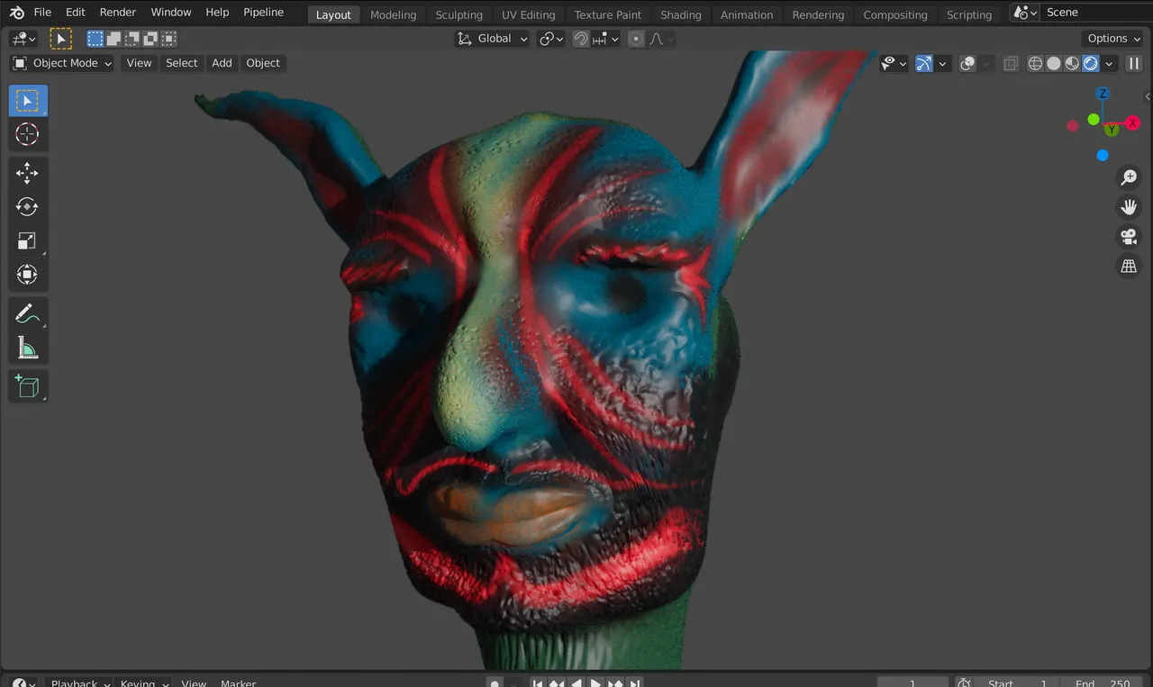This screenshot has width=1153, height=687.
Task: Switch to material preview shading
Action: point(1072,63)
